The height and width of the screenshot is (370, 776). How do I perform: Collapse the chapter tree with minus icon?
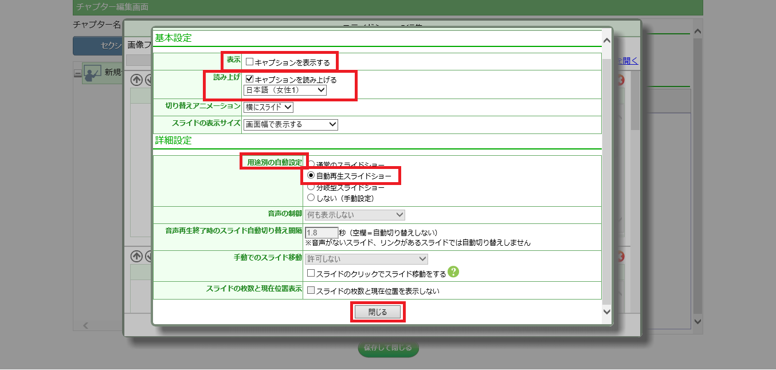tap(77, 73)
